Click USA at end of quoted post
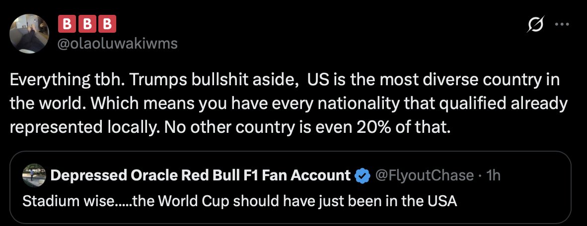Screen dimensions: 587x226 (x=442, y=201)
